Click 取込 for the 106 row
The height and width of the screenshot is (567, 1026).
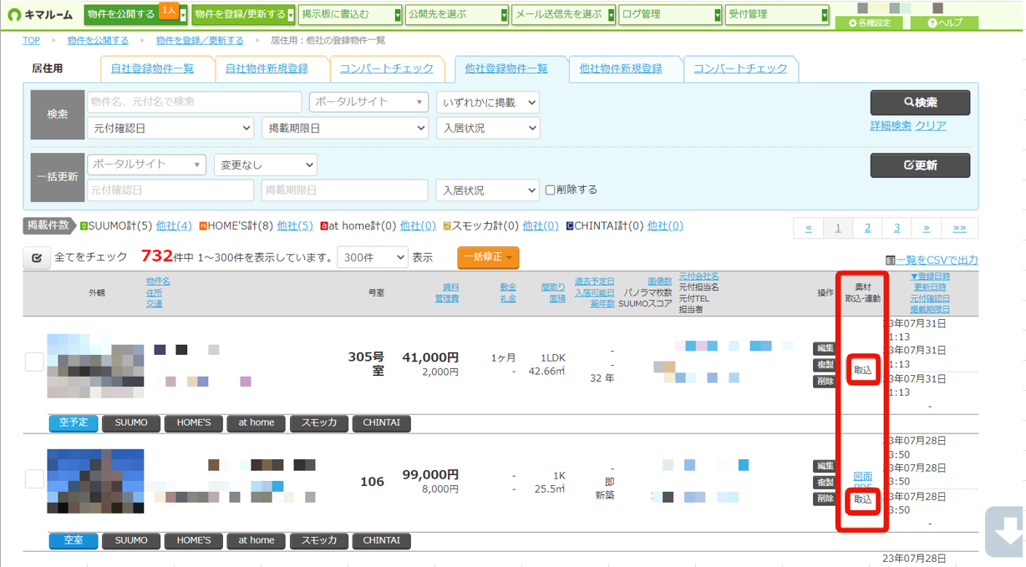pos(863,500)
